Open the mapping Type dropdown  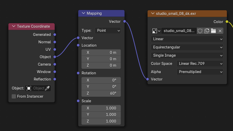pos(108,31)
